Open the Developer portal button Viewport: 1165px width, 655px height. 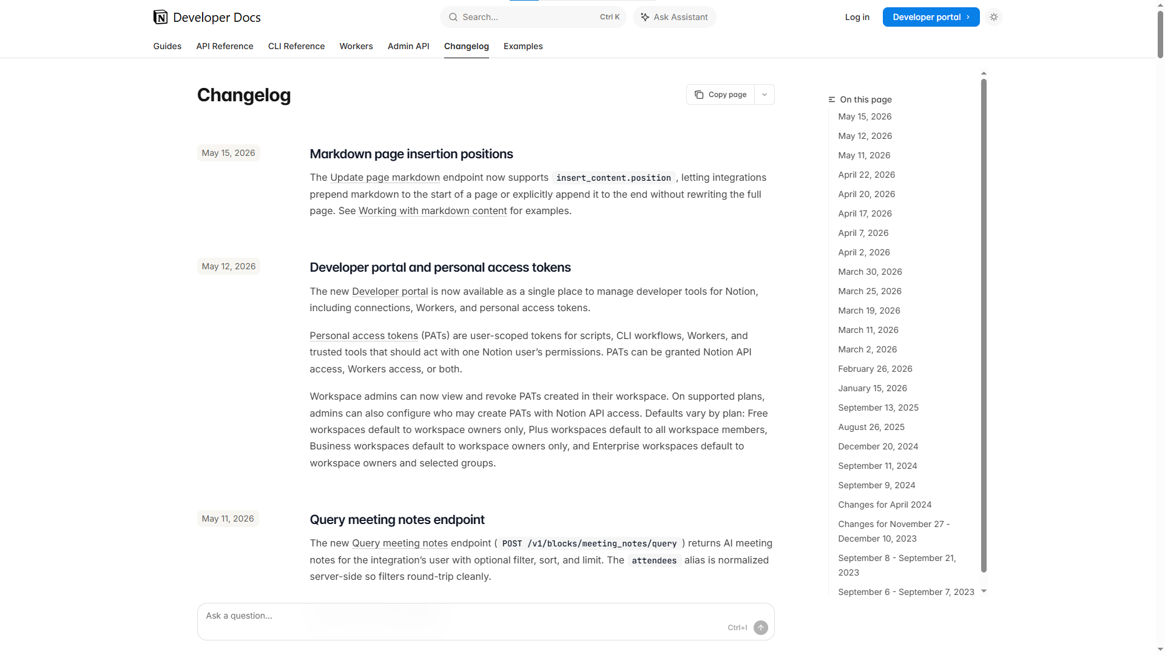(x=931, y=17)
